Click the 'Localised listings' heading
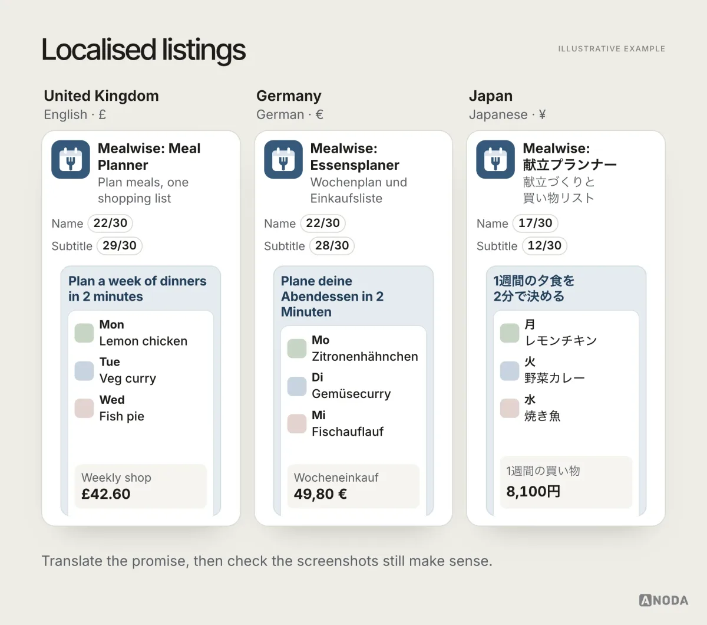The image size is (707, 625). pos(143,50)
